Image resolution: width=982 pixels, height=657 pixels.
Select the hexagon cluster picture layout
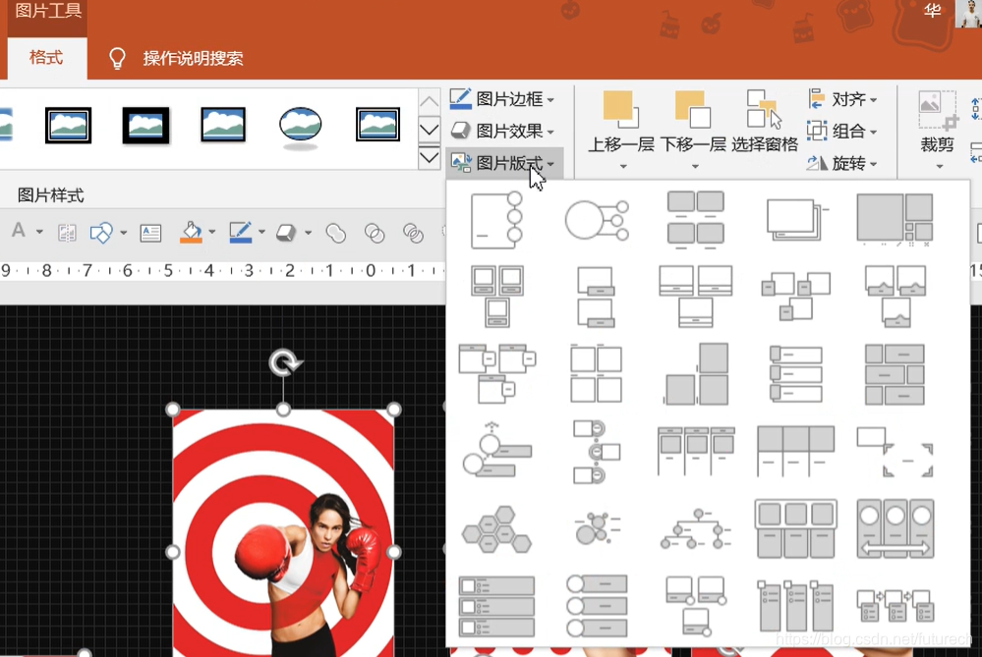[x=496, y=529]
